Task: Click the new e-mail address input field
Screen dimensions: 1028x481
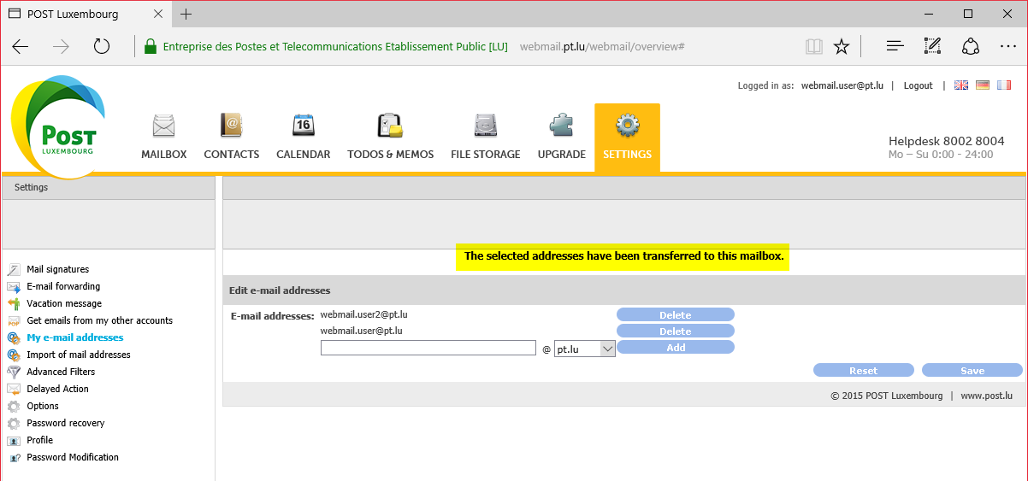Action: tap(428, 348)
